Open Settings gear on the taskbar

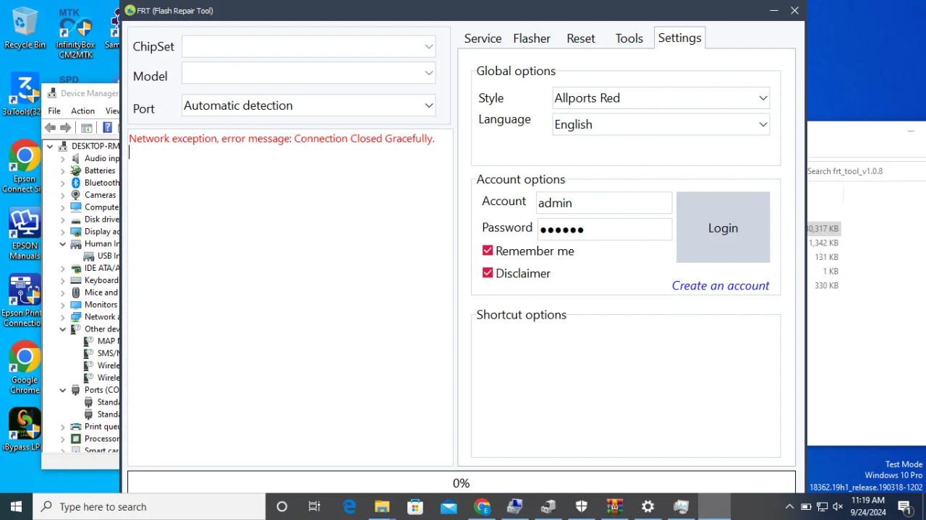pyautogui.click(x=648, y=506)
